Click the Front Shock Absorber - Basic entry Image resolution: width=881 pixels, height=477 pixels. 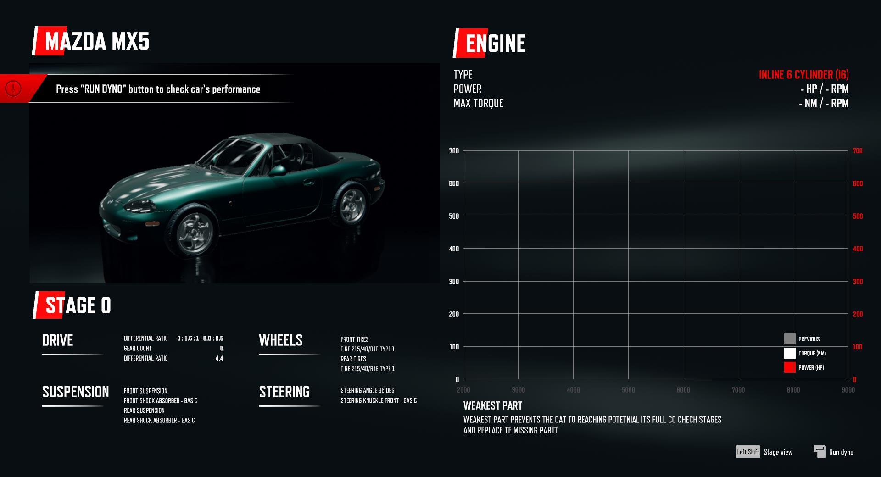[x=161, y=401]
